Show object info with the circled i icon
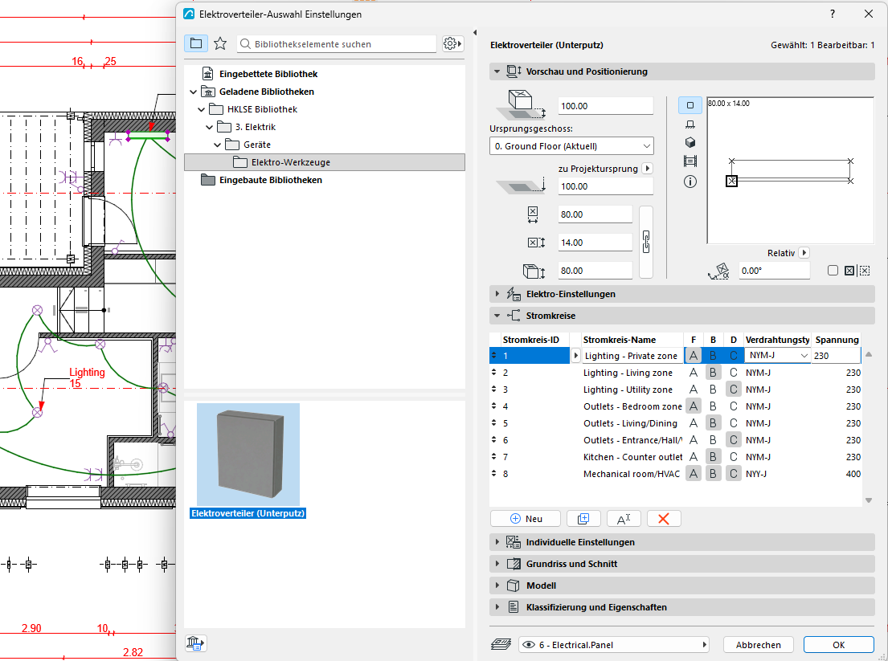The height and width of the screenshot is (661, 888). 690,182
